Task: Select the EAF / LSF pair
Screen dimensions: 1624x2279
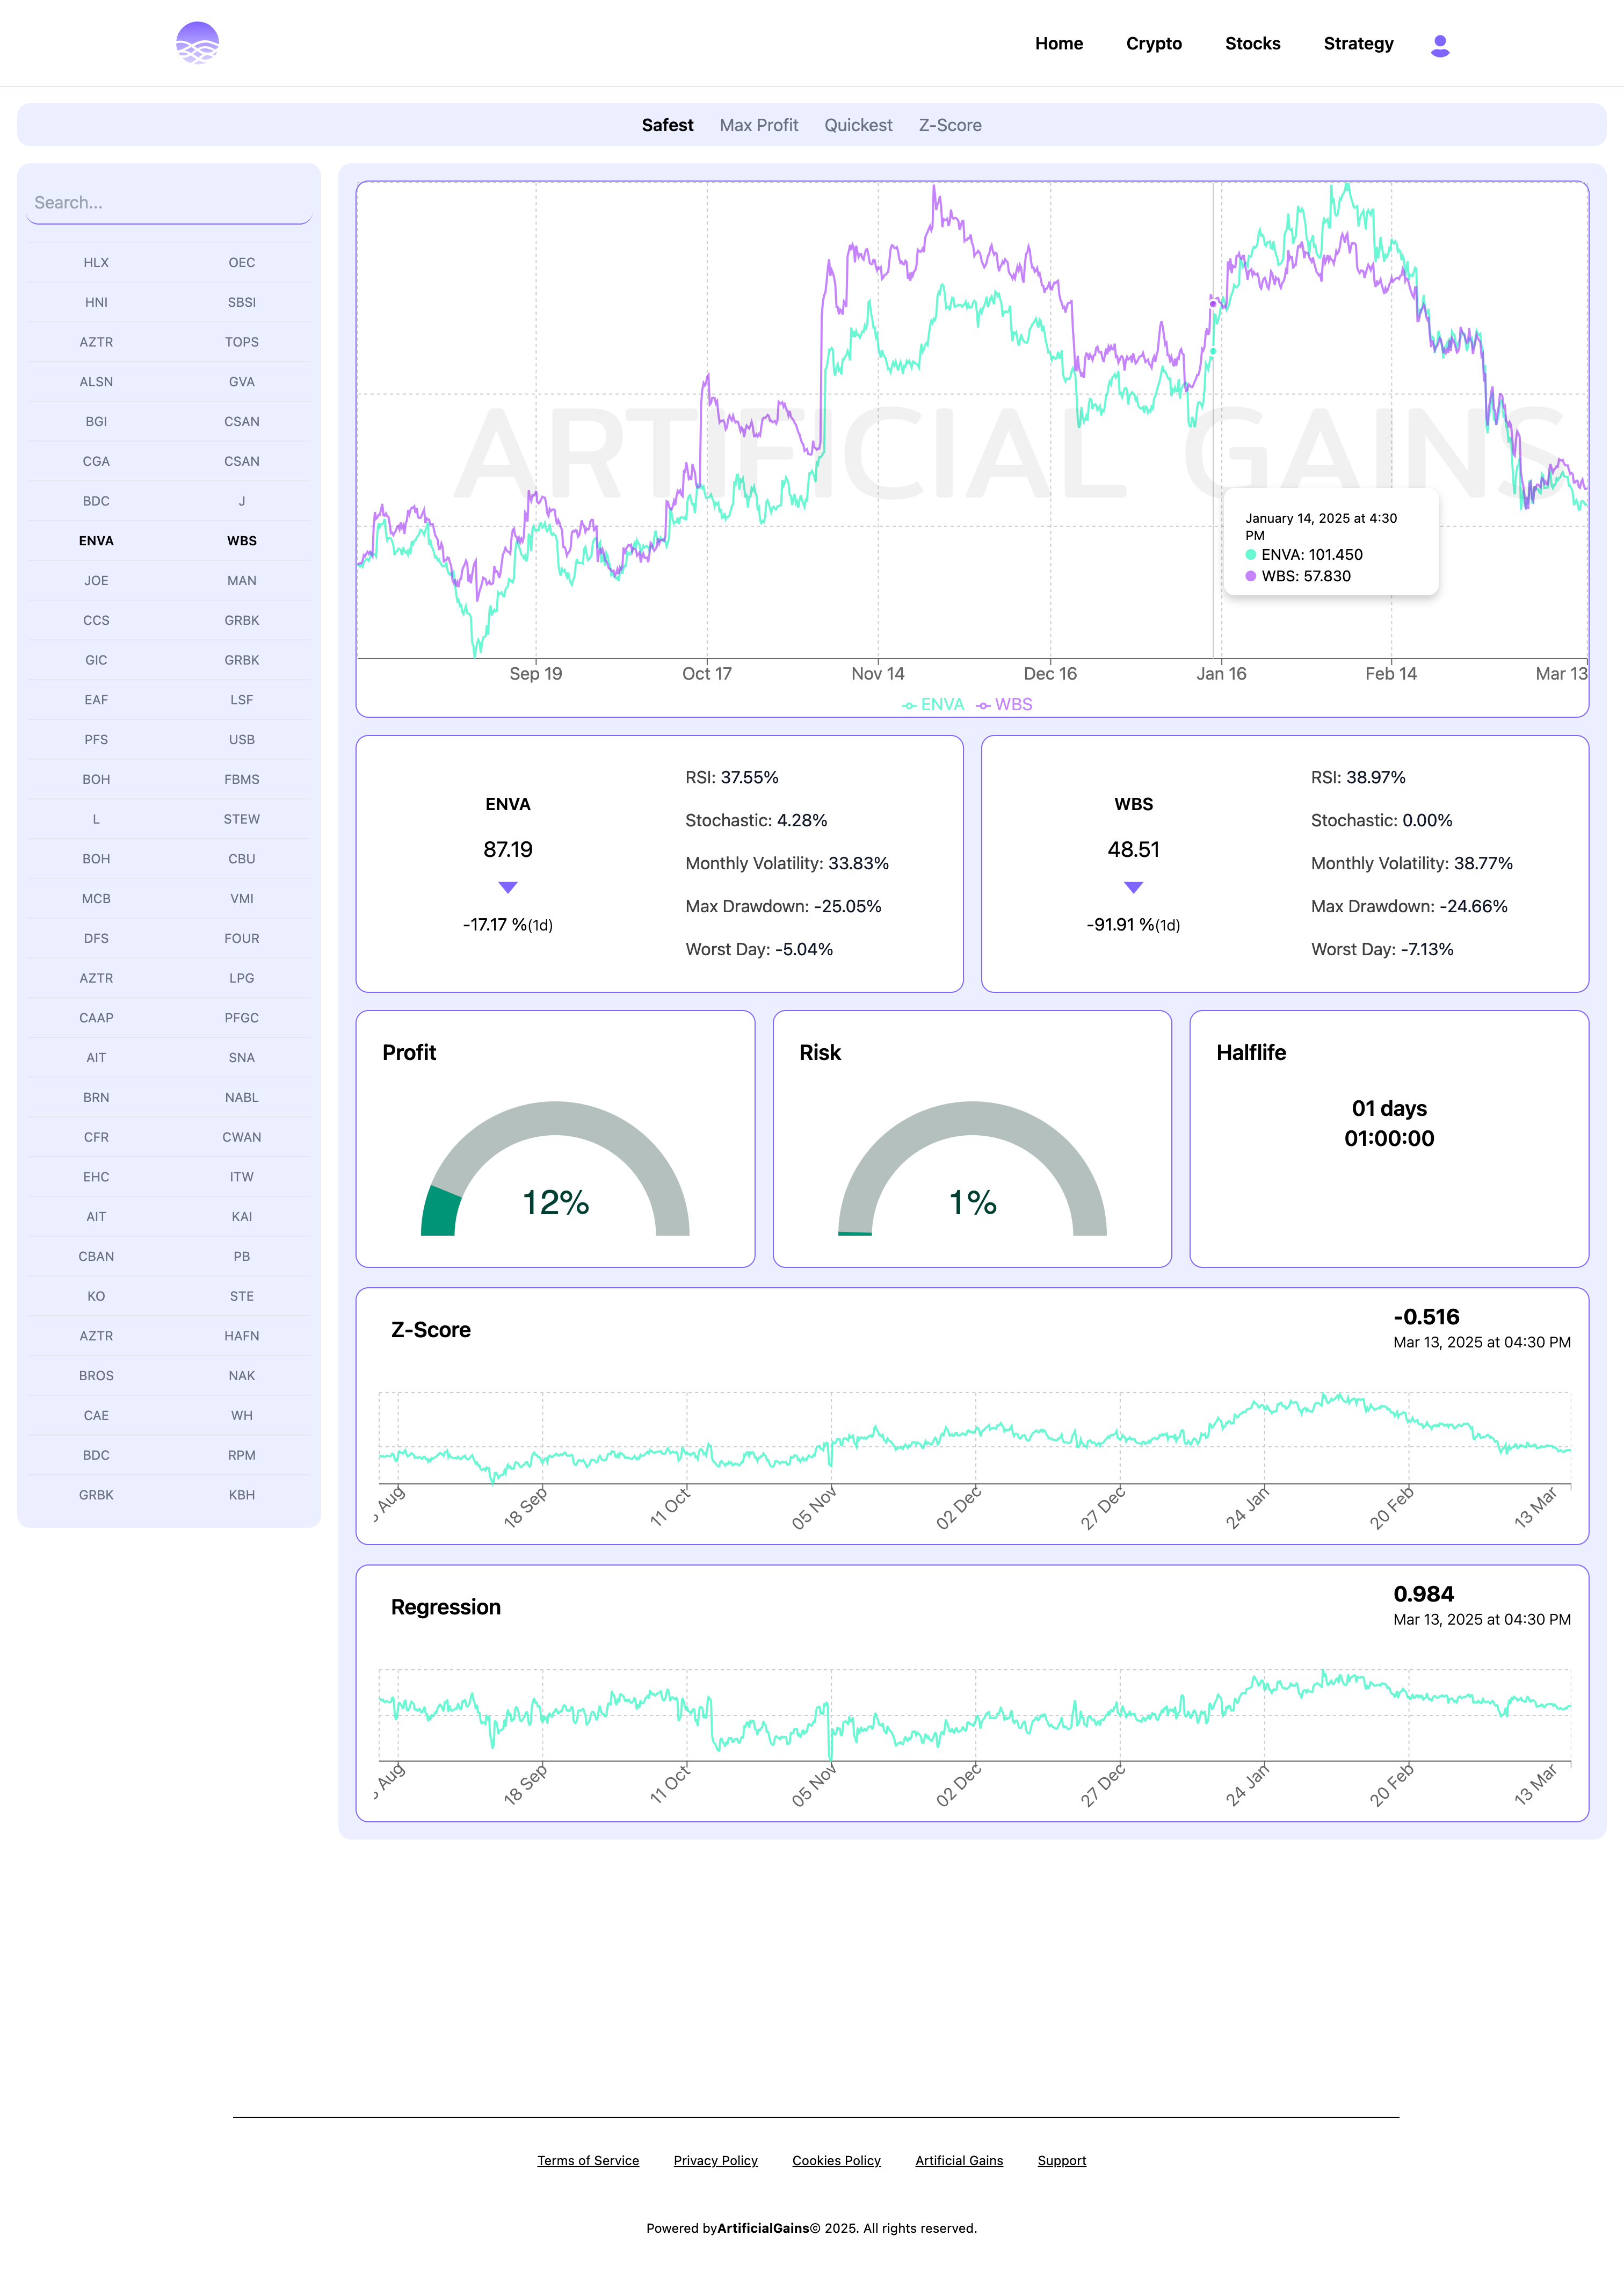Action: (x=169, y=699)
